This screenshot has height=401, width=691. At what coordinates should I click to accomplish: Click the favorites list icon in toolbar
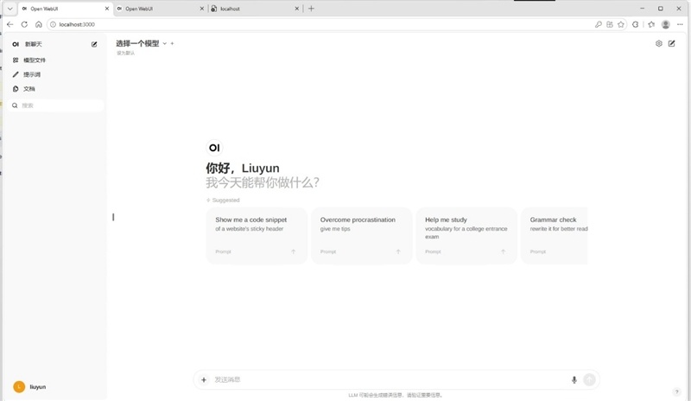(651, 24)
